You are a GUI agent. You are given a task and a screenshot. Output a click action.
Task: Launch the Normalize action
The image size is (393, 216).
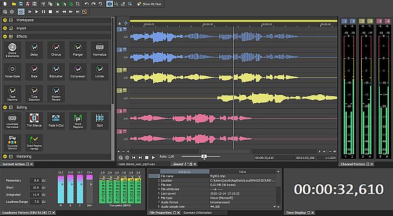(x=100, y=50)
